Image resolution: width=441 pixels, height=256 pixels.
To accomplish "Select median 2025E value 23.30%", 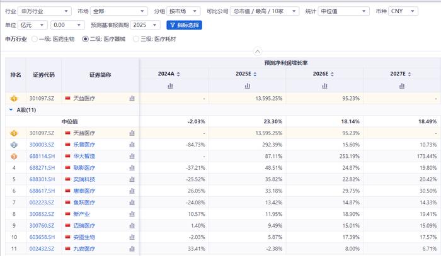I will point(273,121).
